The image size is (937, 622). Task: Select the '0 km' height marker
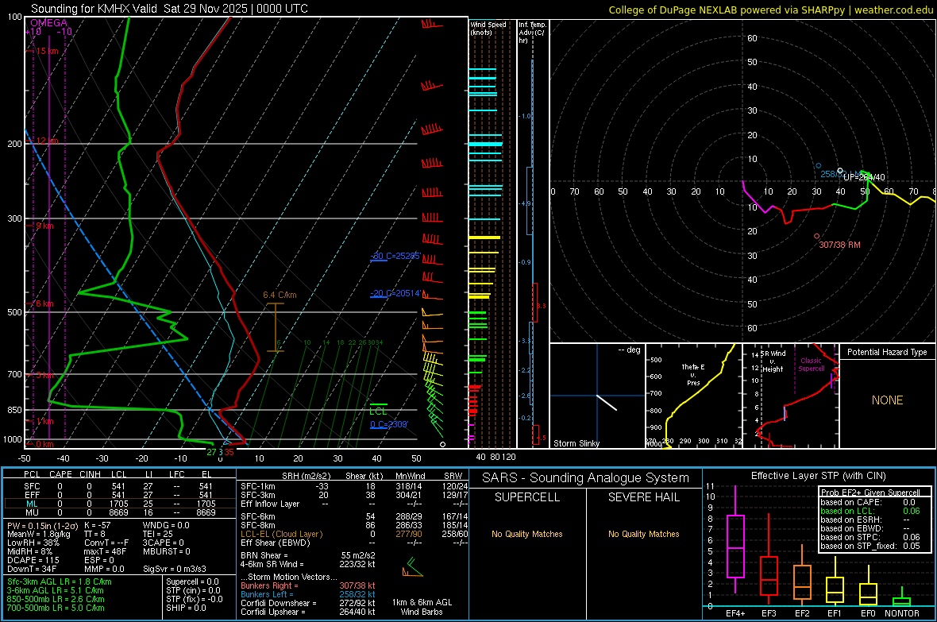(x=44, y=444)
